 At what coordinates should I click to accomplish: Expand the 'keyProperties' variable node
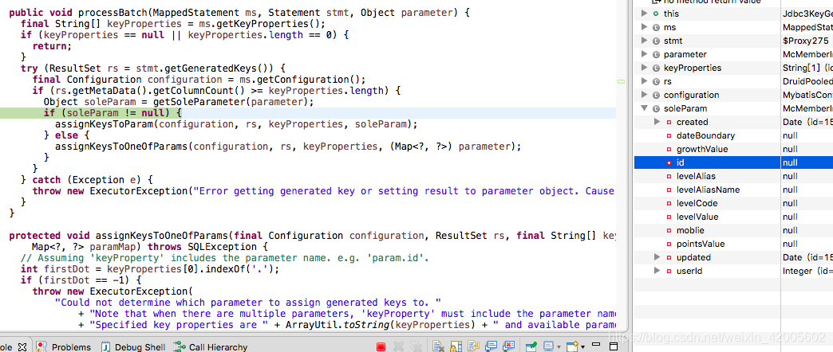click(x=645, y=68)
